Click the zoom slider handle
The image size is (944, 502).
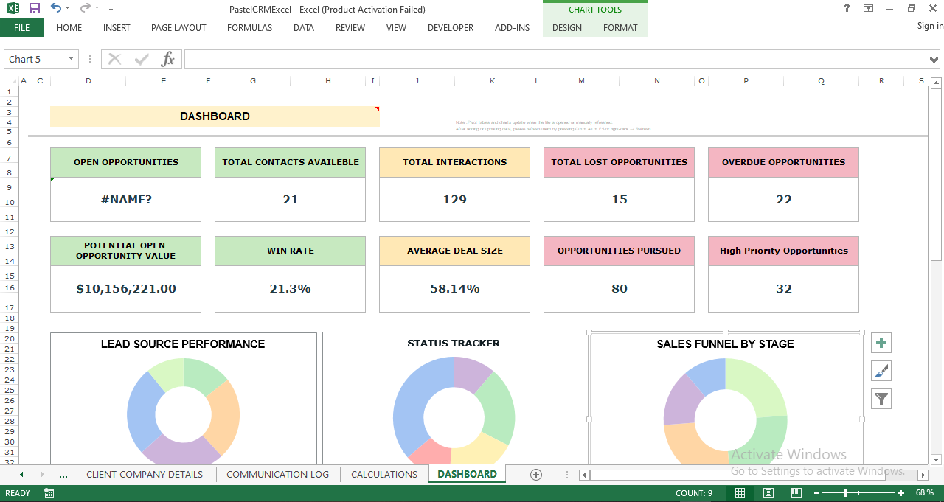tap(846, 492)
